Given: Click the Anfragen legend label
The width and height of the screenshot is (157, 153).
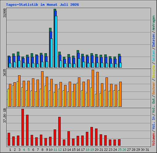Looking at the screenshot, I should (154, 23).
